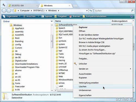Select Downloaded Program Files in the tree
This screenshot has width=136, height=102.
26,67
